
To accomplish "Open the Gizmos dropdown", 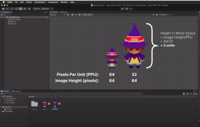I will coord(164,15).
